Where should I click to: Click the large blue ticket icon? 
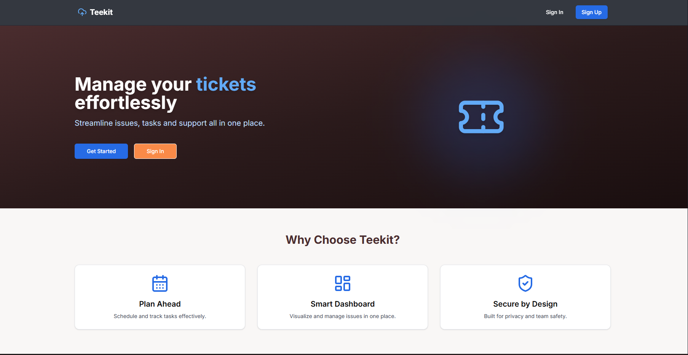(x=481, y=117)
